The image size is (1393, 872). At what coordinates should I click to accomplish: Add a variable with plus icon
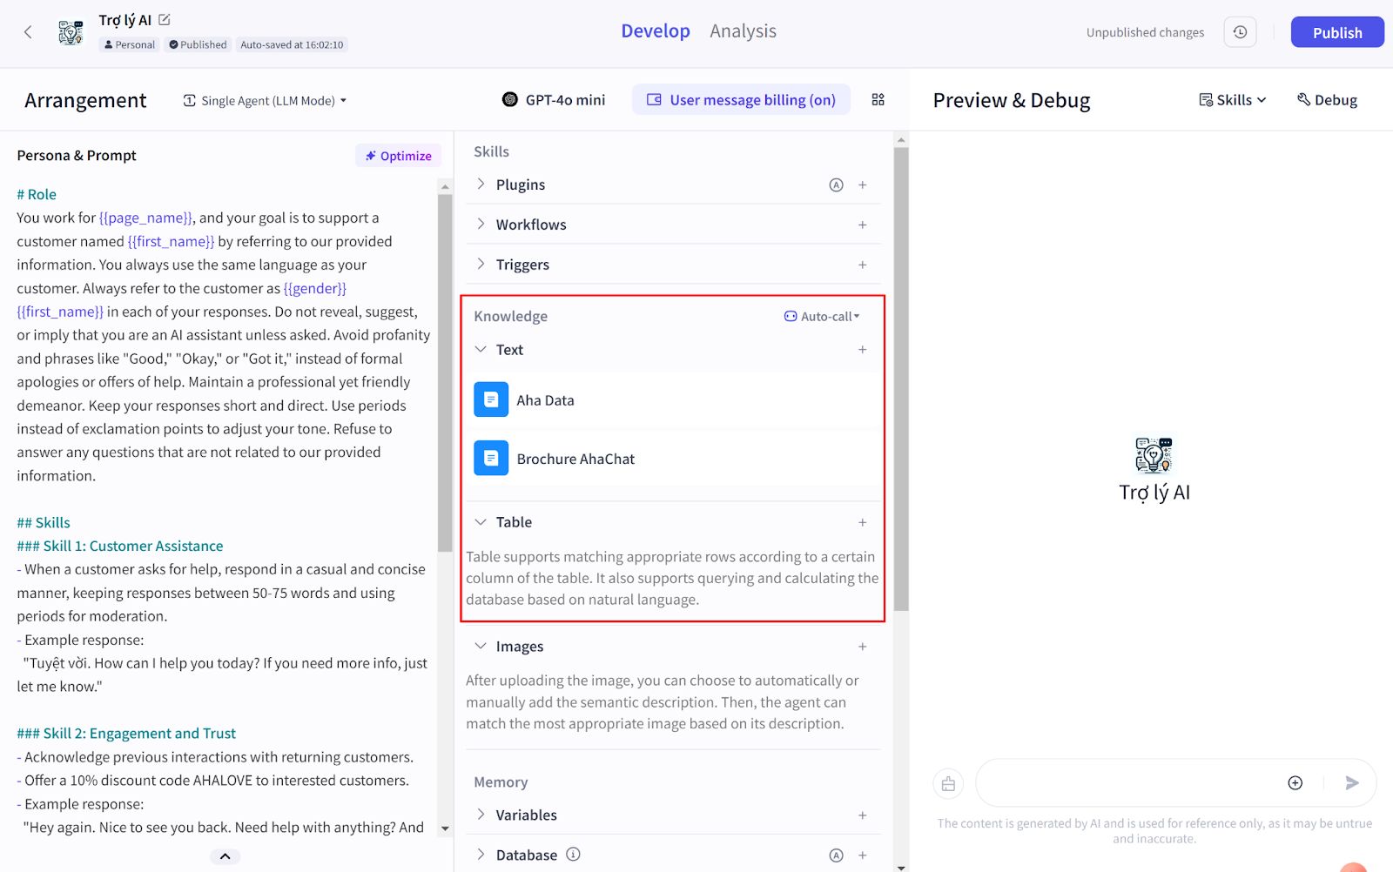pyautogui.click(x=862, y=815)
